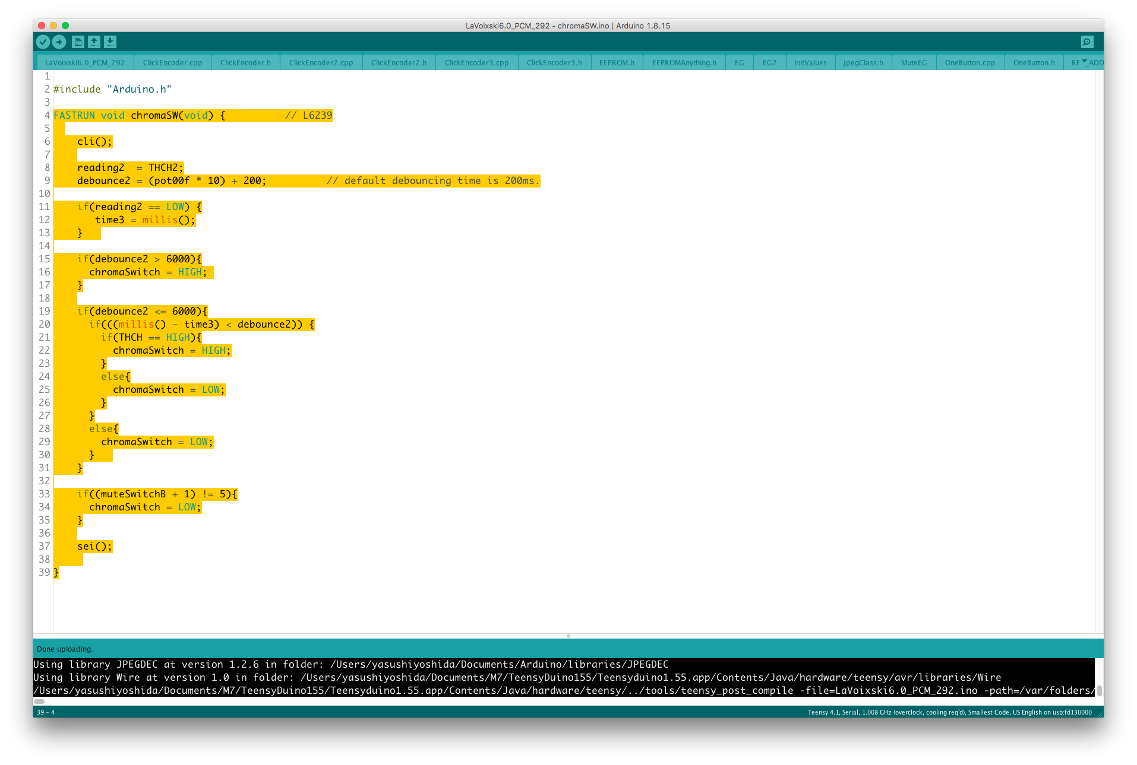Click the 'Teensy 4.1, Serial, 1.008 GHz' board info
The width and height of the screenshot is (1137, 765).
pyautogui.click(x=949, y=712)
